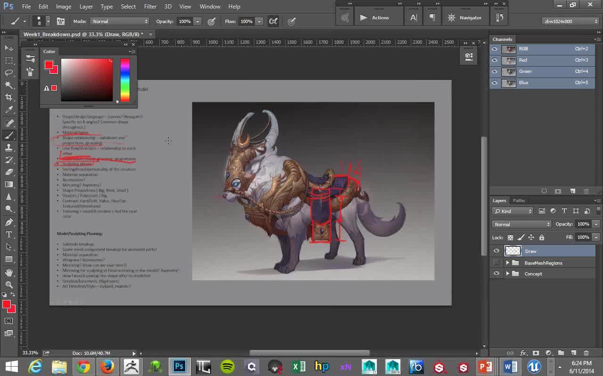Open the Filter menu
This screenshot has height=376, width=603.
[x=150, y=7]
